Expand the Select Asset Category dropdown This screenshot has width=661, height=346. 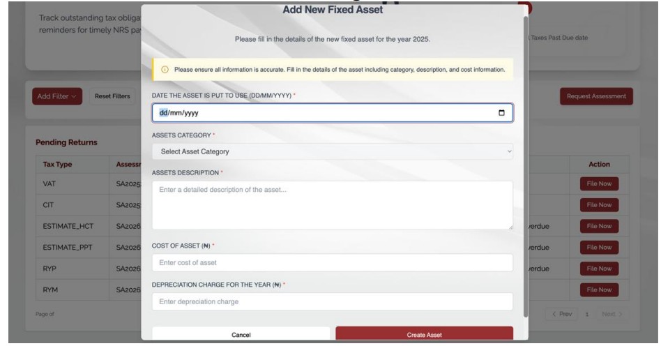[x=332, y=151]
